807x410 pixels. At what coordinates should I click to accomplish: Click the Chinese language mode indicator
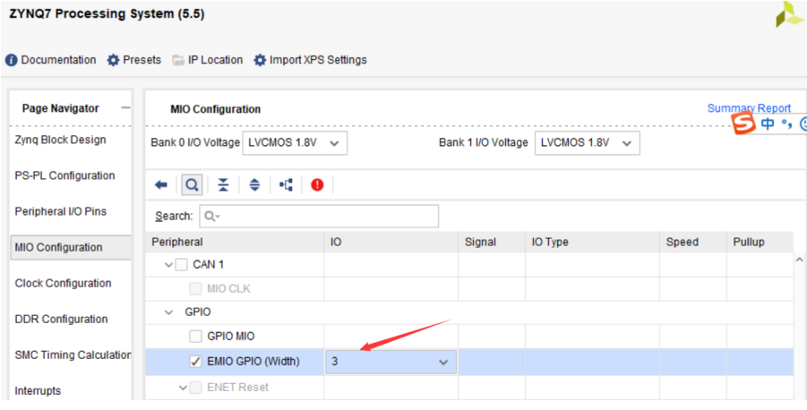pyautogui.click(x=768, y=124)
